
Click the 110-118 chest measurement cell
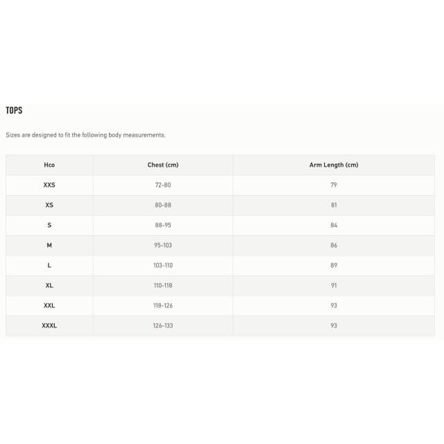(x=163, y=286)
